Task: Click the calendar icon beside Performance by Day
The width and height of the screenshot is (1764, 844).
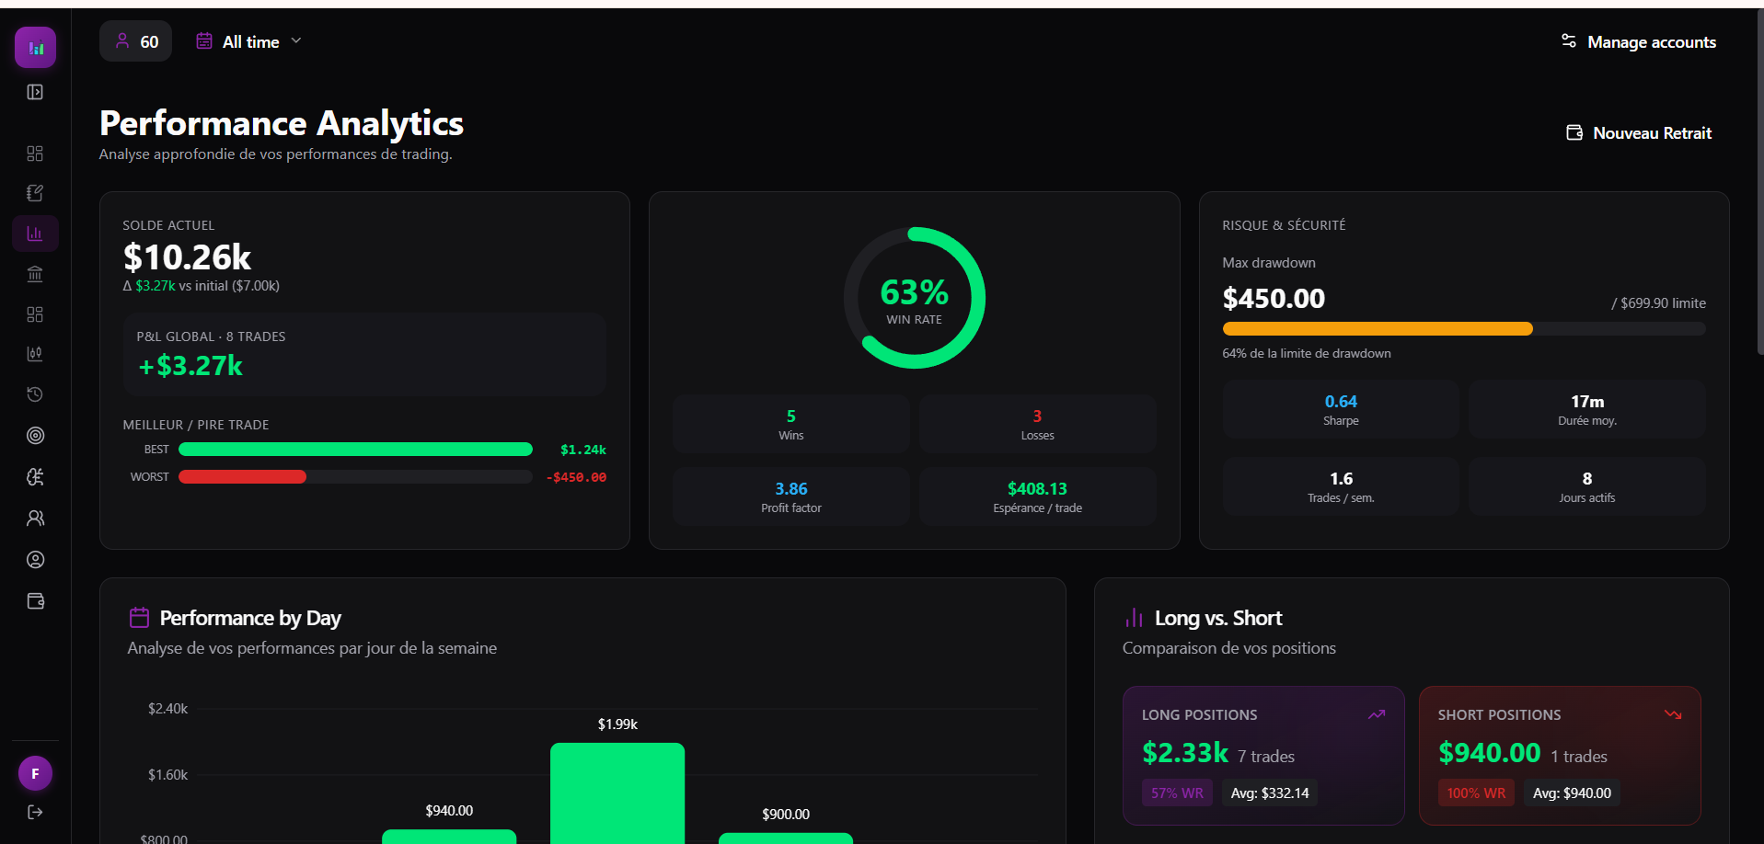Action: [x=139, y=617]
